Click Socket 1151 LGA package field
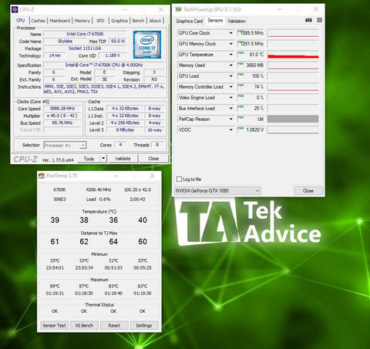 pos(85,49)
